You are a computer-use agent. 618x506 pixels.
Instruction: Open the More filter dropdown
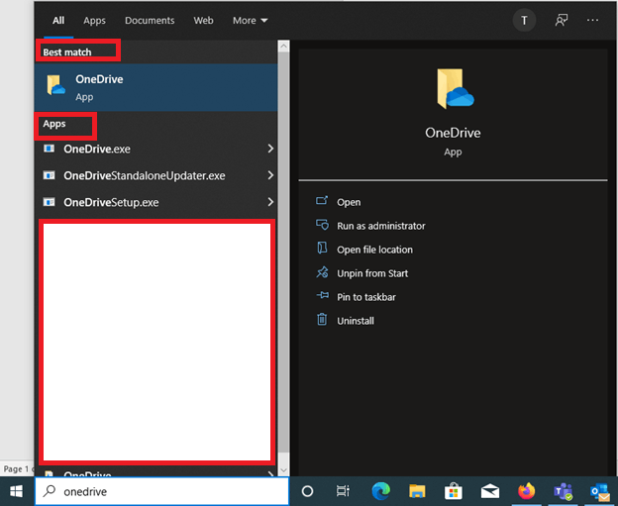point(250,21)
